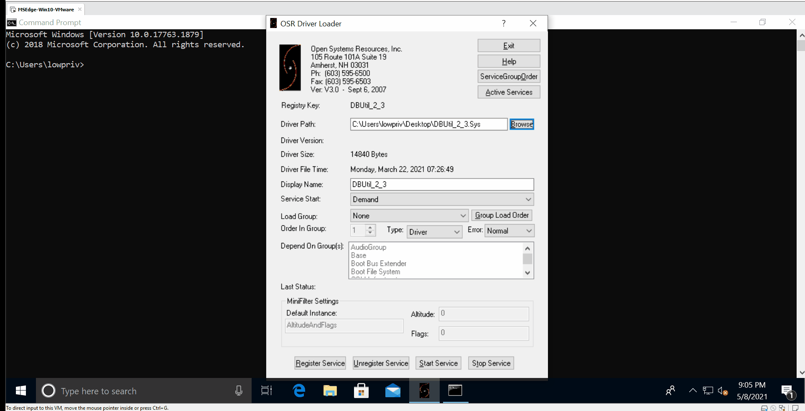Click scrollbar thumb in Depend On Groups list
Image resolution: width=805 pixels, height=411 pixels.
[x=527, y=259]
